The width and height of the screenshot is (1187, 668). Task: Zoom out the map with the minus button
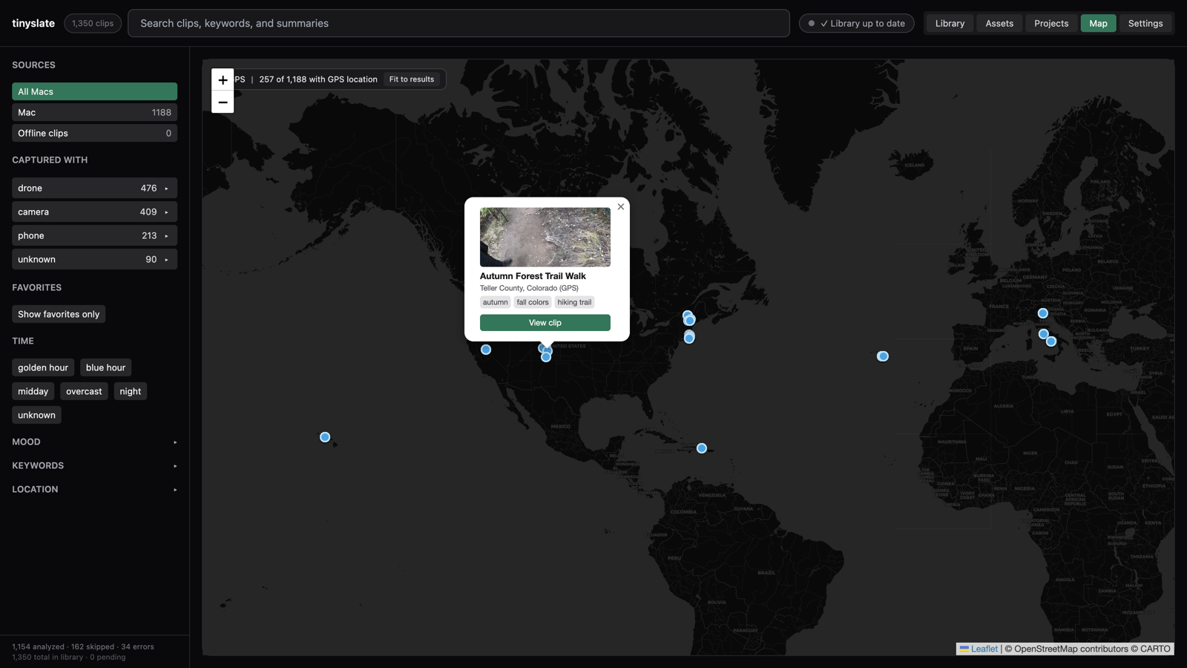coord(223,102)
